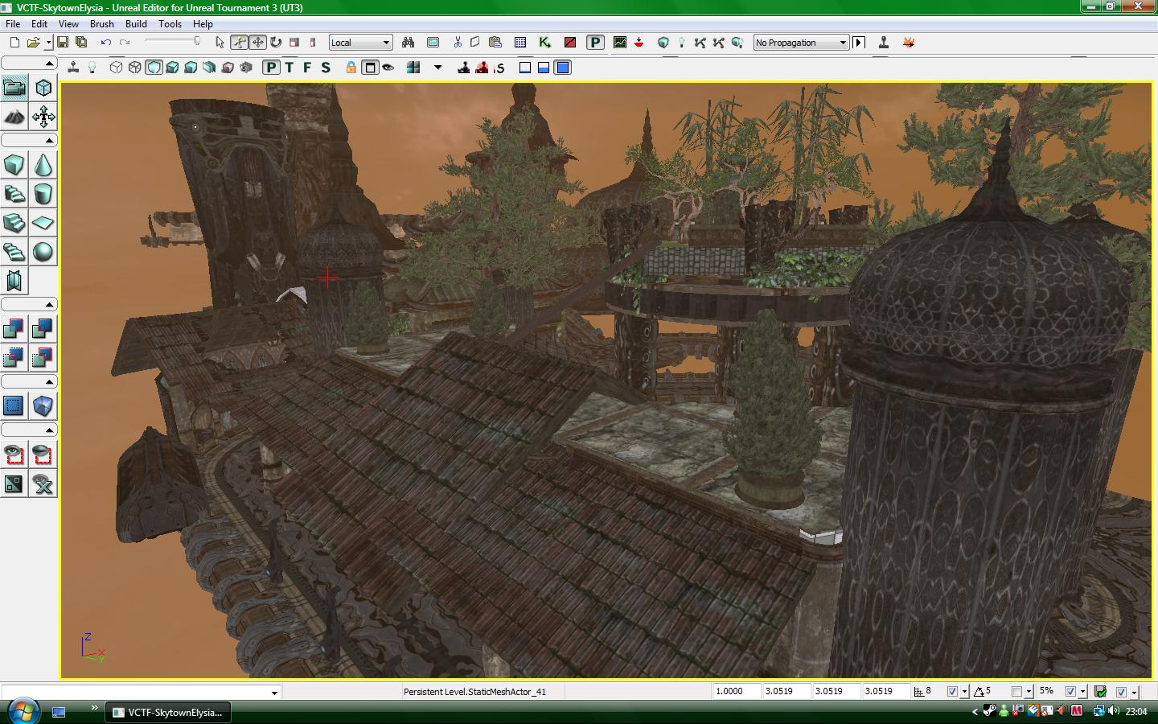
Task: Toggle the drag grid snap checkbox
Action: tap(953, 690)
